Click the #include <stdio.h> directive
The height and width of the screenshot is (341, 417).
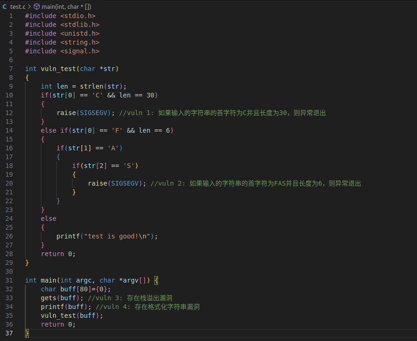60,15
